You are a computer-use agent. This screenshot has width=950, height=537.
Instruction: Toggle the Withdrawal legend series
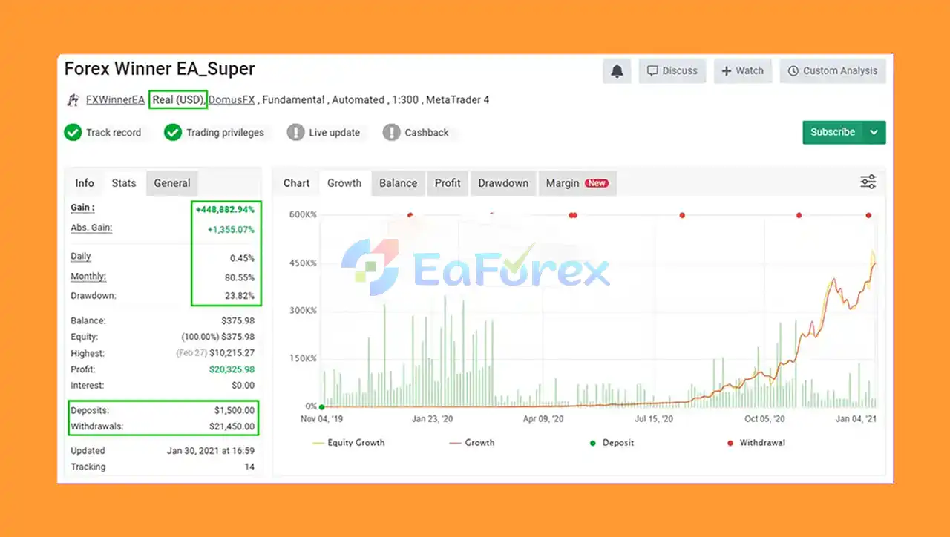coord(756,443)
